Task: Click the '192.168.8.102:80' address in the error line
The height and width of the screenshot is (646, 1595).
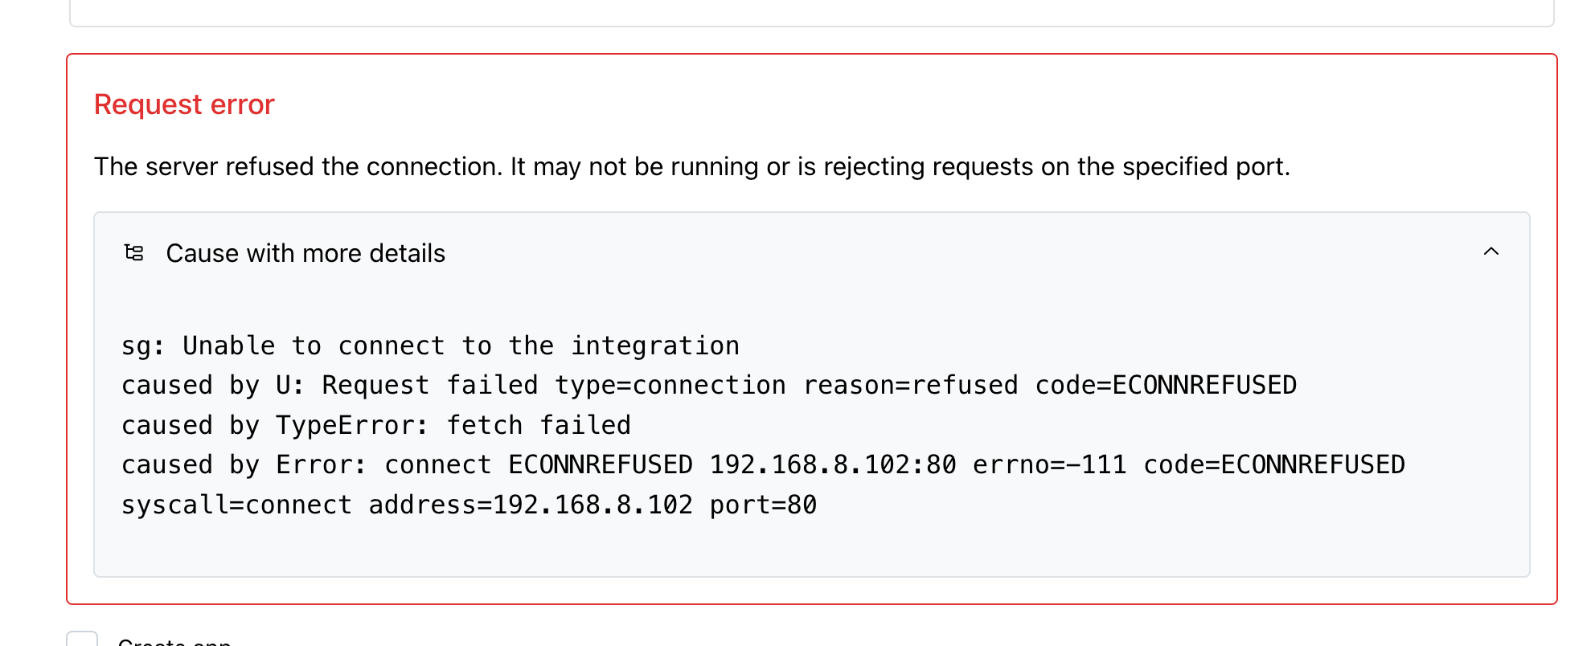Action: pos(833,464)
